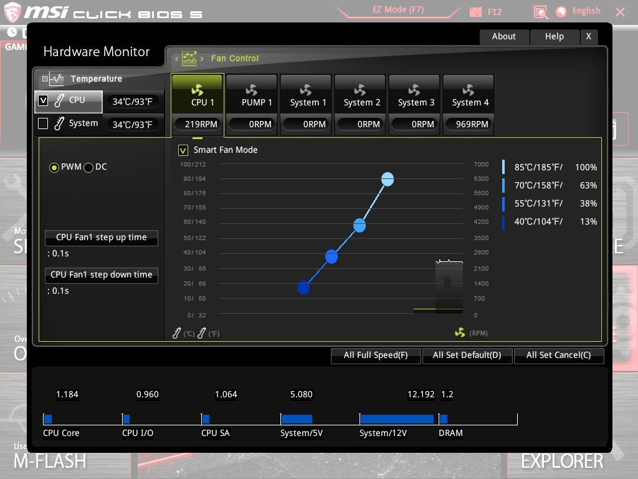This screenshot has width=638, height=479.
Task: Select the System 4 fan icon
Action: coord(468,90)
